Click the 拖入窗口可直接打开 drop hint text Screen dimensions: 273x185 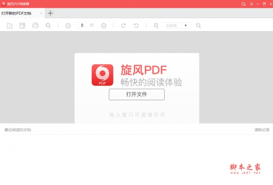(137, 115)
